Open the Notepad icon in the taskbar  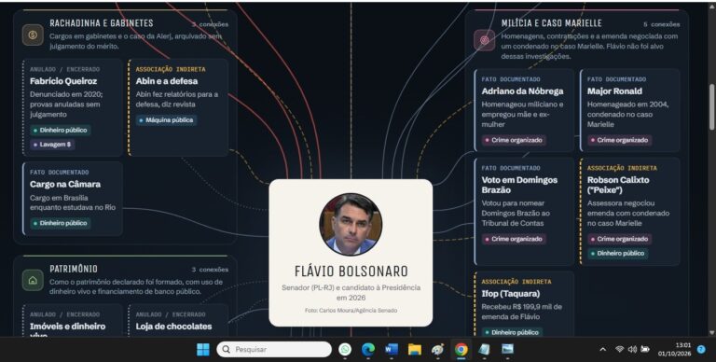click(x=484, y=350)
